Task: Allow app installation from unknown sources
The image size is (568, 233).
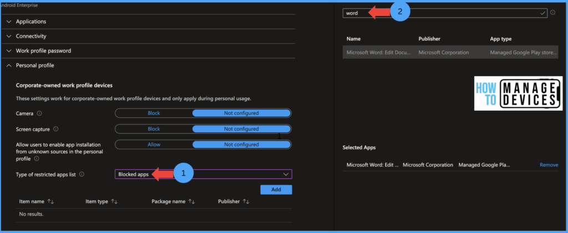Action: (x=154, y=144)
